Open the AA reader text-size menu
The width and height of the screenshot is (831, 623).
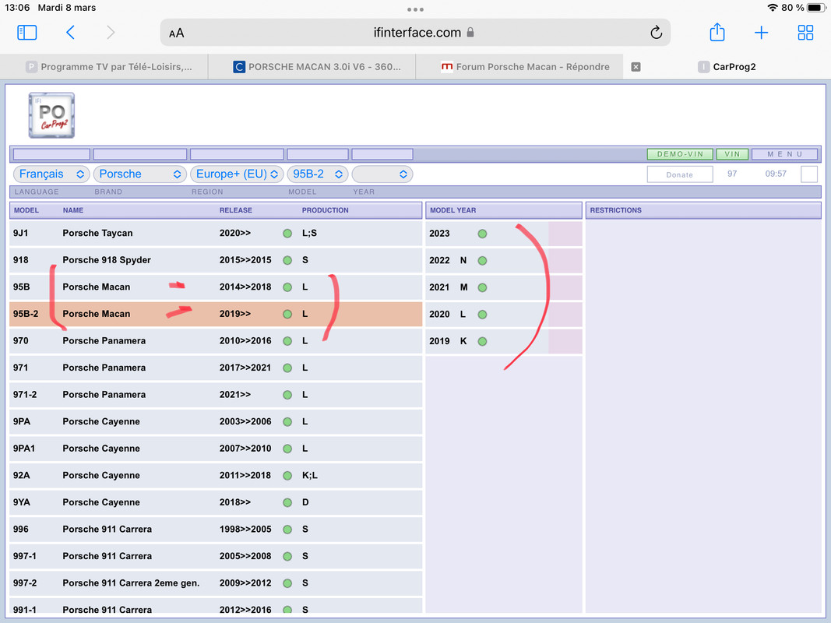pyautogui.click(x=177, y=33)
